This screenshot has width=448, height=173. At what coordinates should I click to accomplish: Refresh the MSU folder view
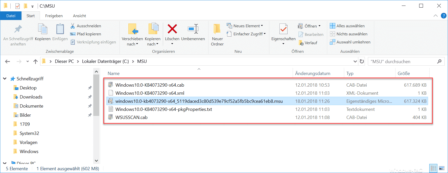362,61
